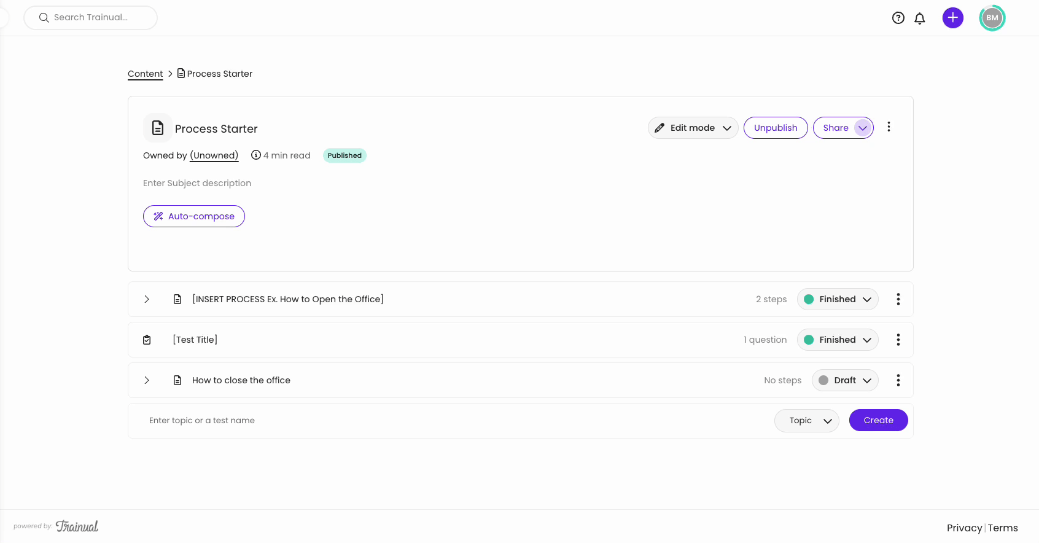This screenshot has height=543, width=1039.
Task: Open the three-dot menu for INSERT PROCESS topic
Action: 898,299
